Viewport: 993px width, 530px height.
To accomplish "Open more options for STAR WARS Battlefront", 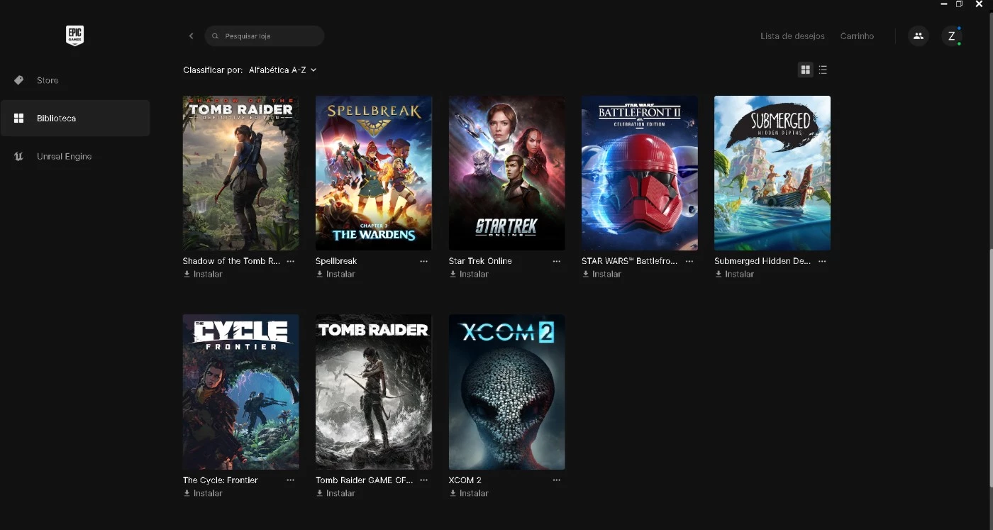I will pyautogui.click(x=689, y=261).
